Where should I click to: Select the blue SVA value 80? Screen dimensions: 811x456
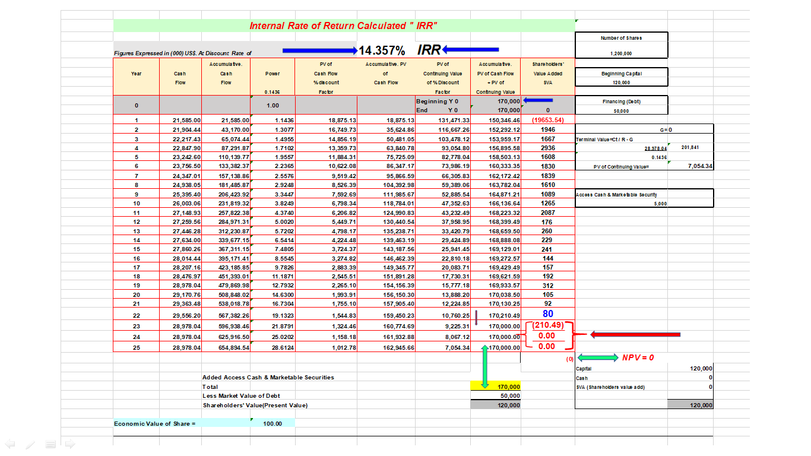pos(548,313)
